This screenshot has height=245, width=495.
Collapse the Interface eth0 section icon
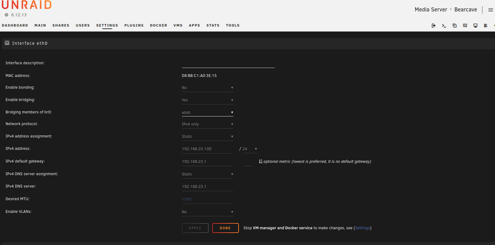tap(7, 43)
